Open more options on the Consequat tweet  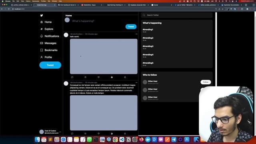tap(136, 82)
